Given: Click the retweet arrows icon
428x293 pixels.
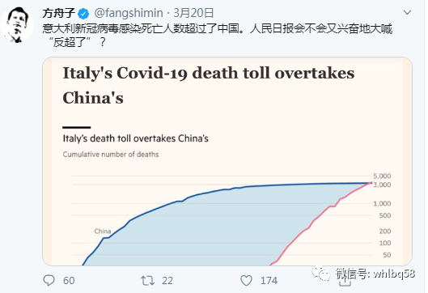Looking at the screenshot, I should 148,281.
